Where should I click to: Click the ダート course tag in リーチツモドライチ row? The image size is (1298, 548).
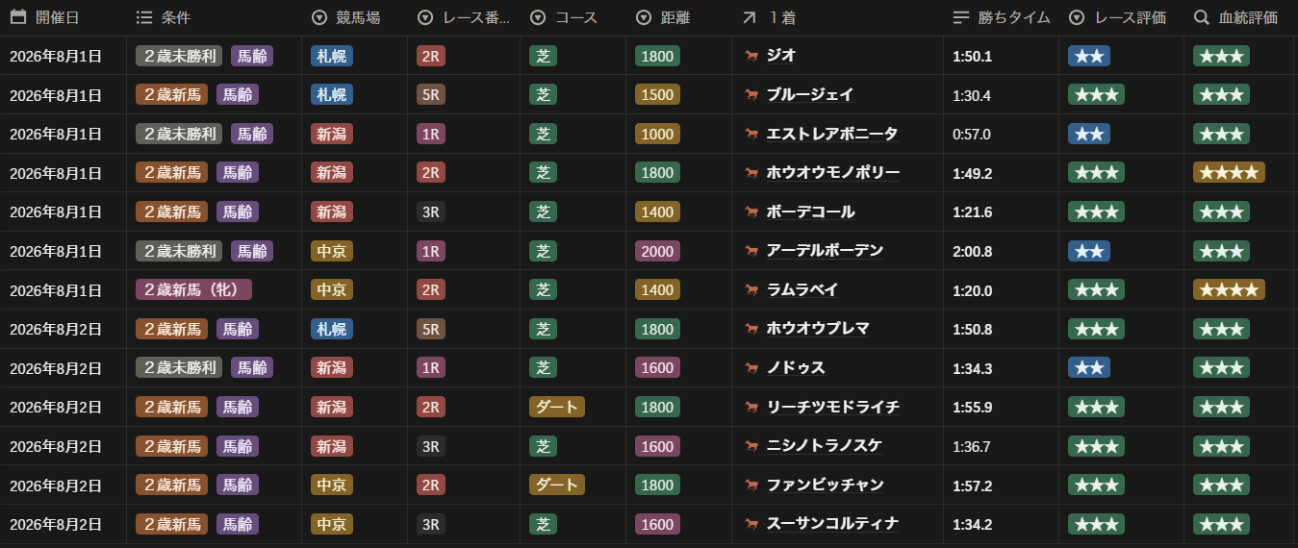557,407
